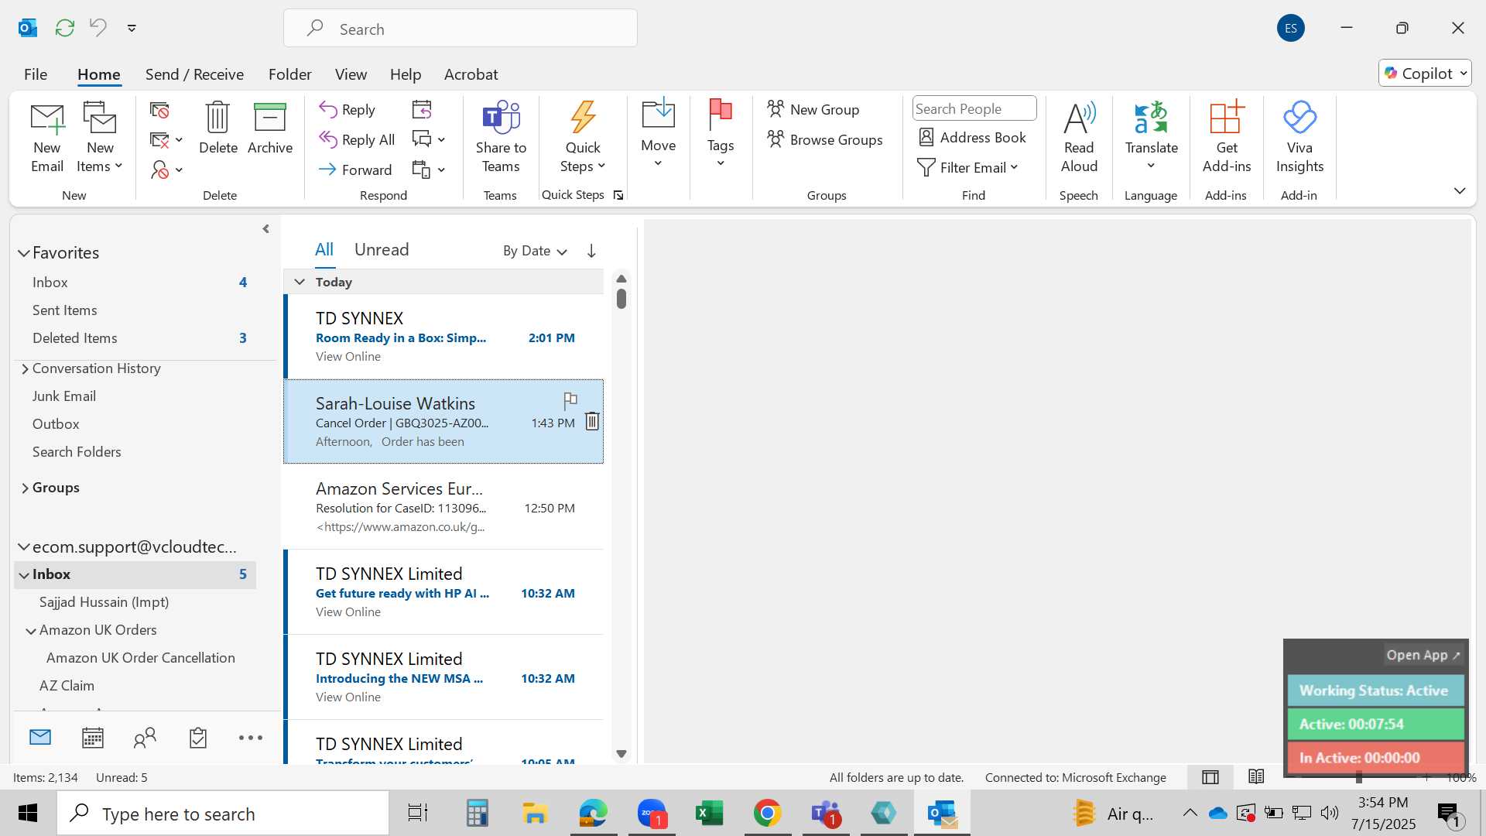Open the Tags flag menu

click(721, 133)
